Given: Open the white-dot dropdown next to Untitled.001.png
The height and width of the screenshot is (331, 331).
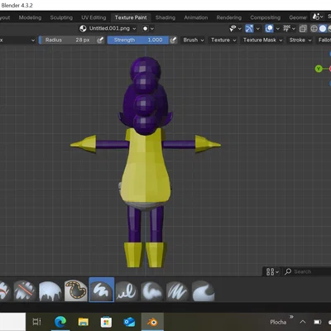Looking at the screenshot, I should 147,28.
